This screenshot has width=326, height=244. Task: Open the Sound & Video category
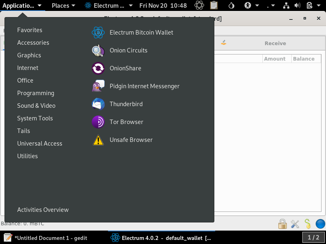click(36, 106)
